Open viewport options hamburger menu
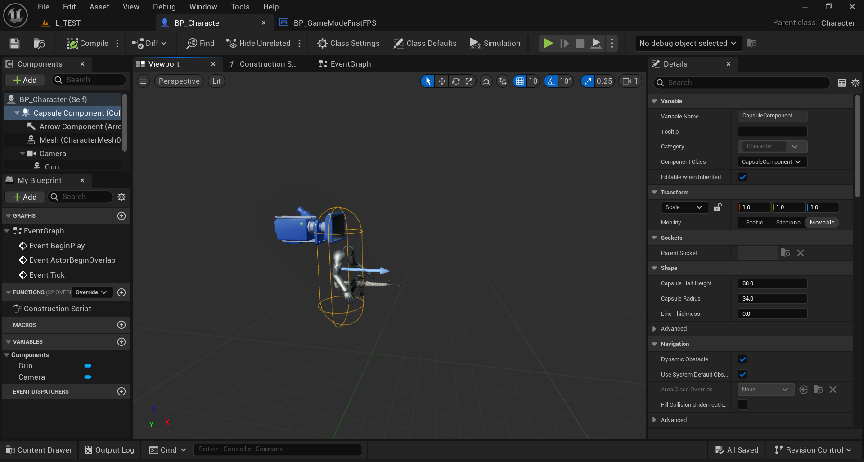This screenshot has width=864, height=462. pos(143,81)
